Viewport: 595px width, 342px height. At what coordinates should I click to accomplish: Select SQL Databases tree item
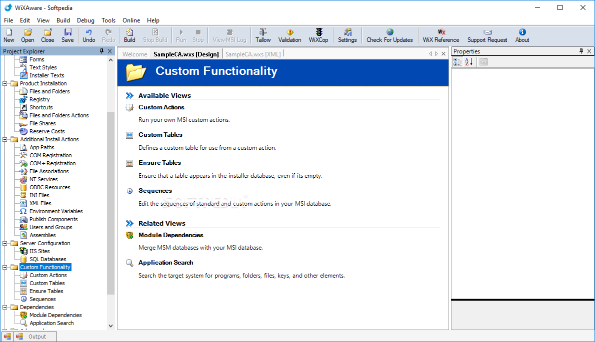pos(48,259)
